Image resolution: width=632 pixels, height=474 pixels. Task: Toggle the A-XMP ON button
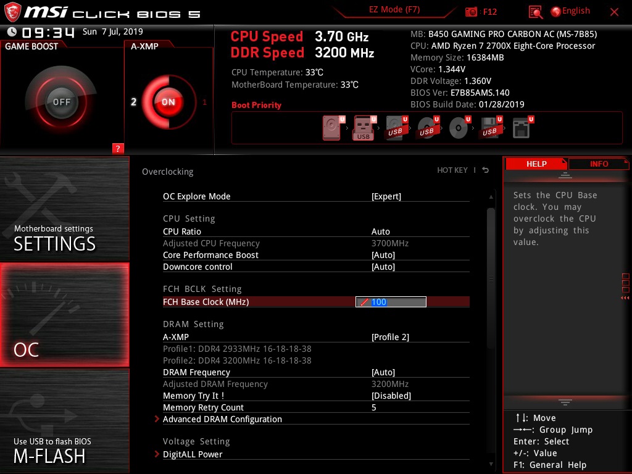168,102
